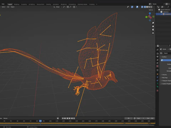Switch to rendered viewport shading
The width and height of the screenshot is (171, 128).
pyautogui.click(x=151, y=7)
